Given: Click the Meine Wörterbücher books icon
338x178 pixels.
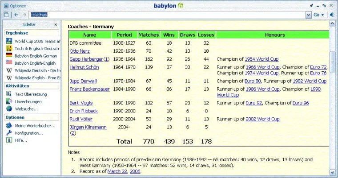Looking at the screenshot, I should pyautogui.click(x=9, y=125).
